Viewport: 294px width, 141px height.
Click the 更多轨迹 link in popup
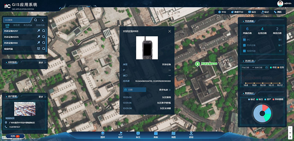tap(165, 90)
